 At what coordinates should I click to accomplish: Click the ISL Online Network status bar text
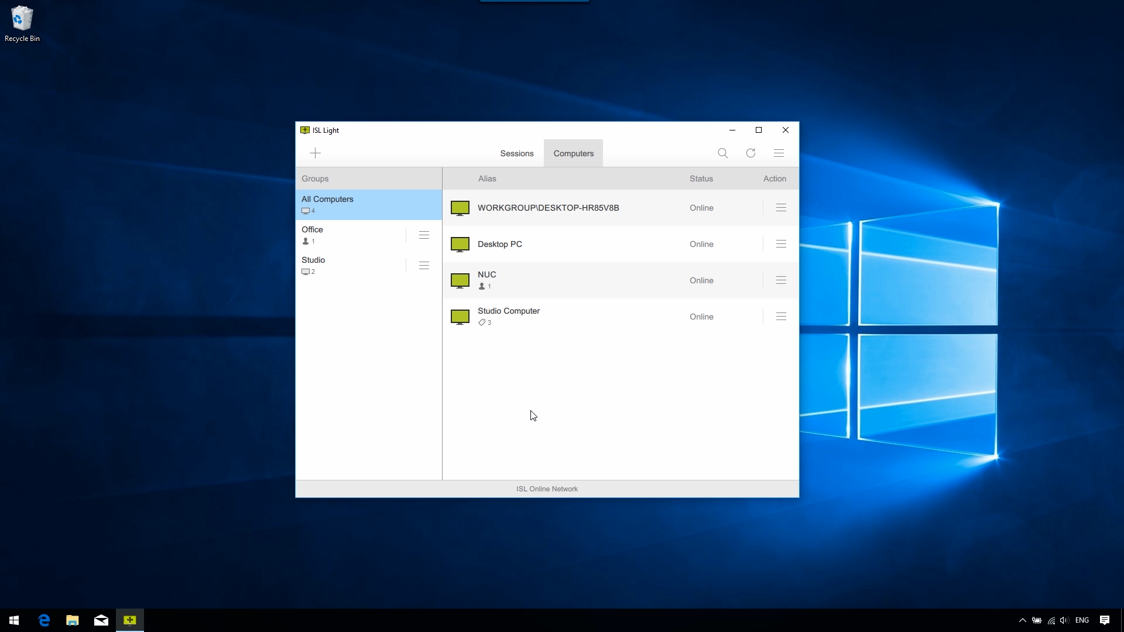[x=547, y=489]
